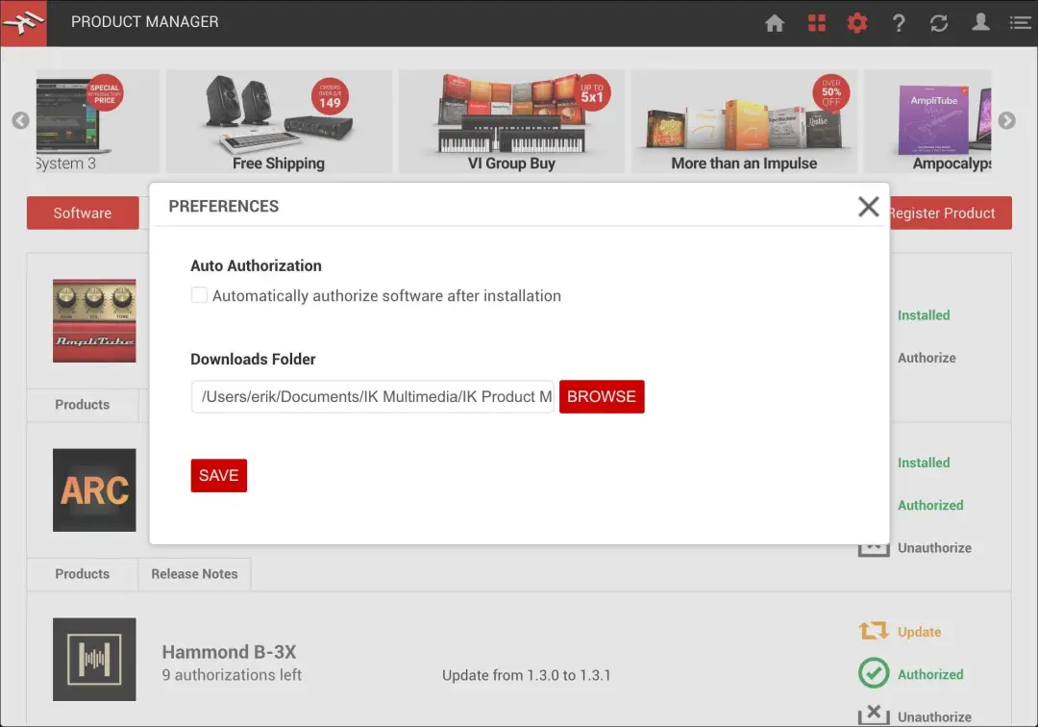Image resolution: width=1038 pixels, height=727 pixels.
Task: Open the user account icon
Action: pyautogui.click(x=980, y=22)
